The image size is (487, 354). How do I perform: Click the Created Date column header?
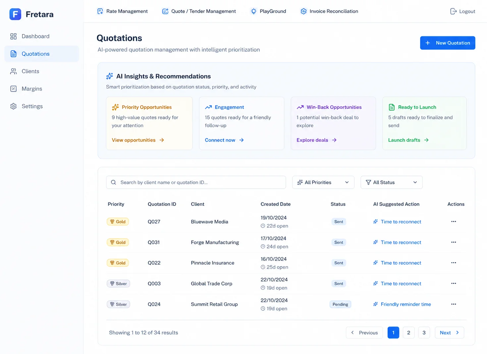tap(276, 204)
